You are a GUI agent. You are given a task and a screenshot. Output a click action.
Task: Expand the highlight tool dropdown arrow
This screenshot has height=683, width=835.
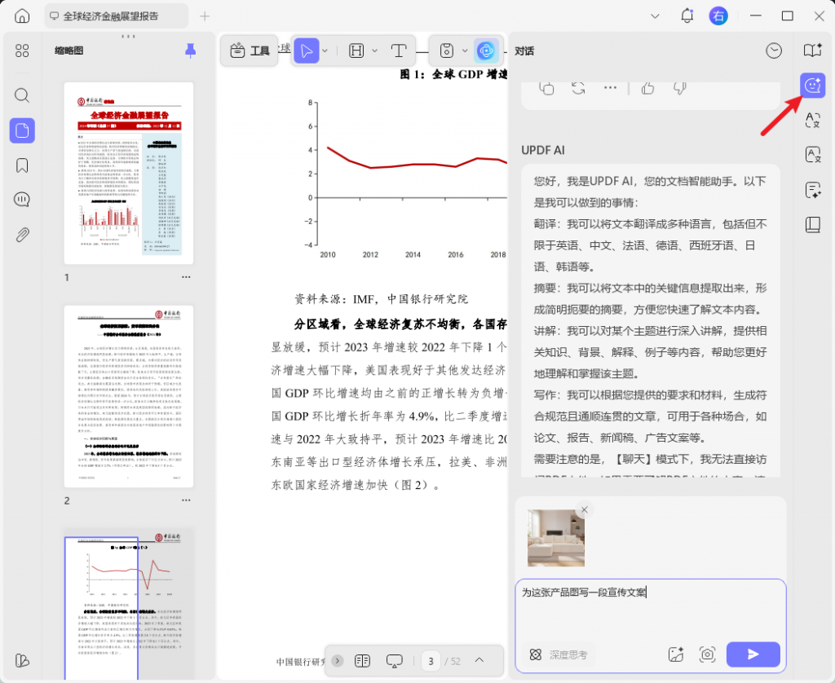click(x=375, y=51)
